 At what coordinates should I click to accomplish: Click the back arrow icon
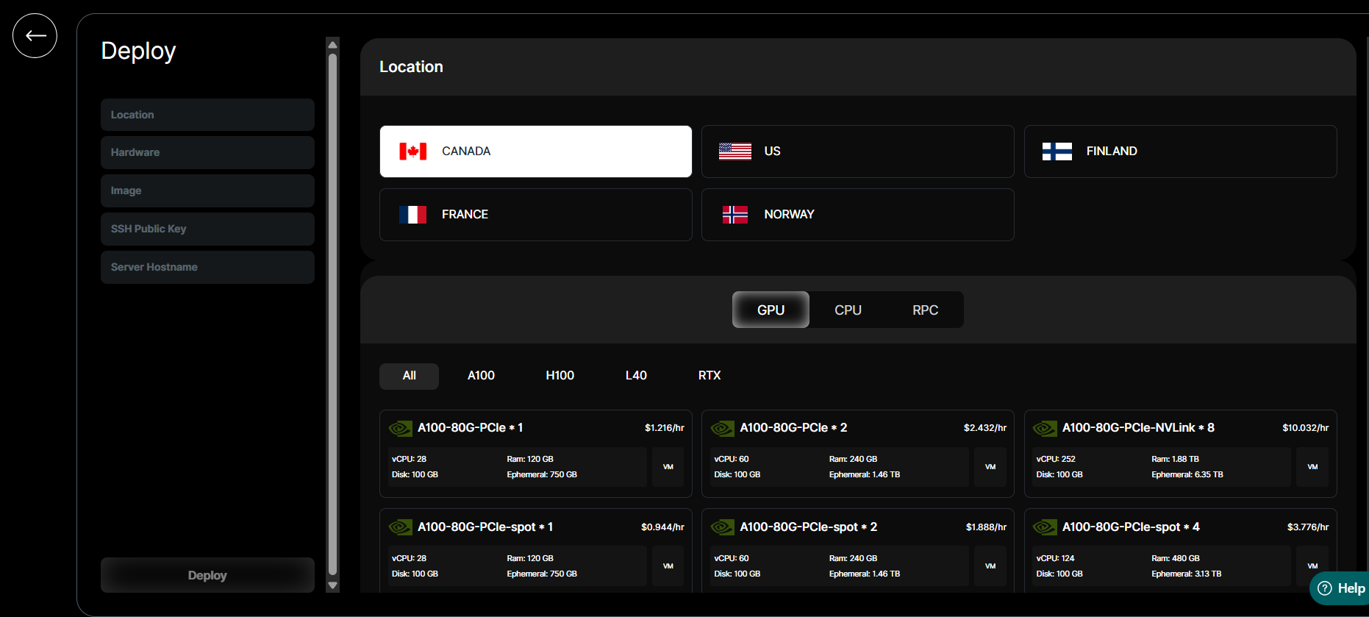pos(35,35)
